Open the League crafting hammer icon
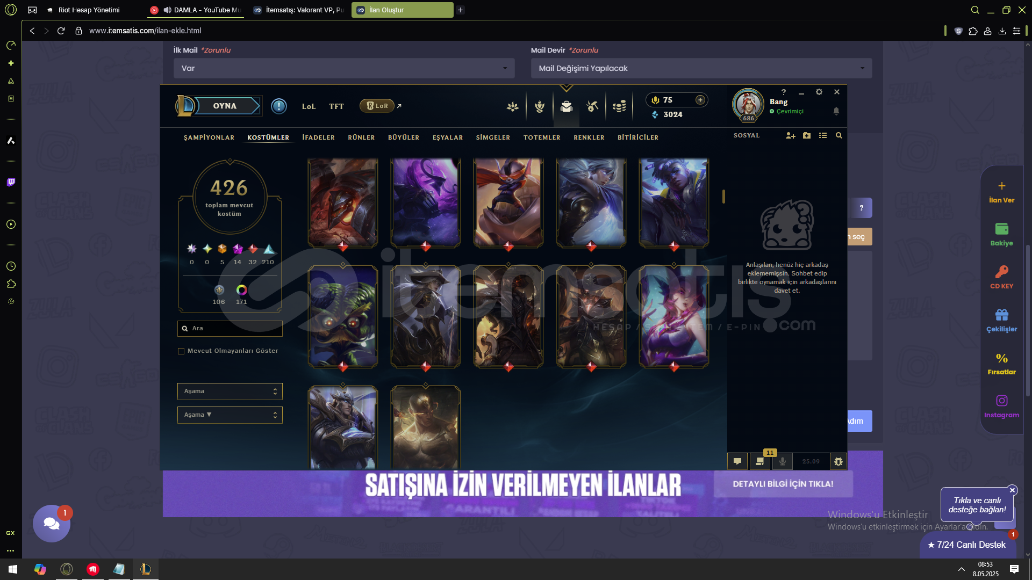This screenshot has height=580, width=1032. (x=592, y=106)
